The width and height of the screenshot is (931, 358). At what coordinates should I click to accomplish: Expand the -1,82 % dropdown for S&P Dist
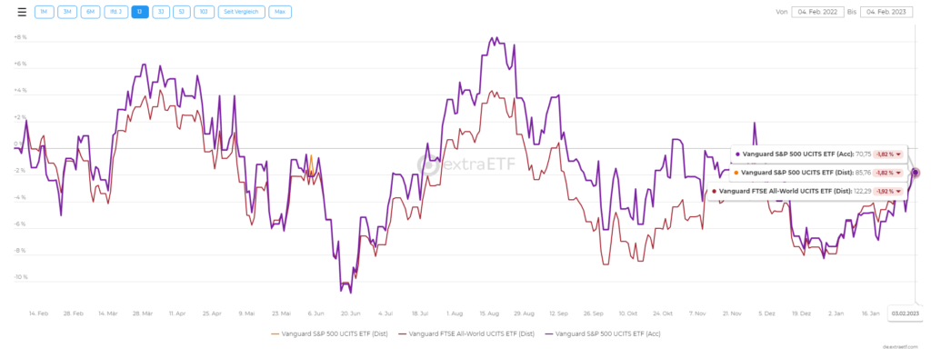[888, 173]
